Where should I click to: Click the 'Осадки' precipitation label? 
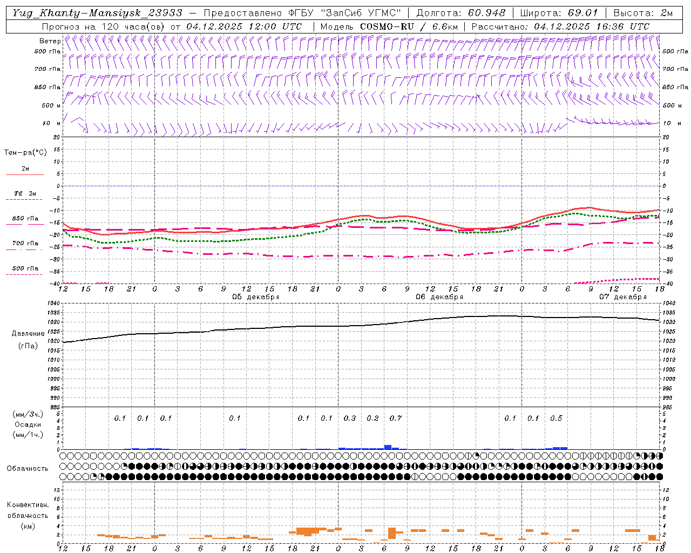[28, 424]
